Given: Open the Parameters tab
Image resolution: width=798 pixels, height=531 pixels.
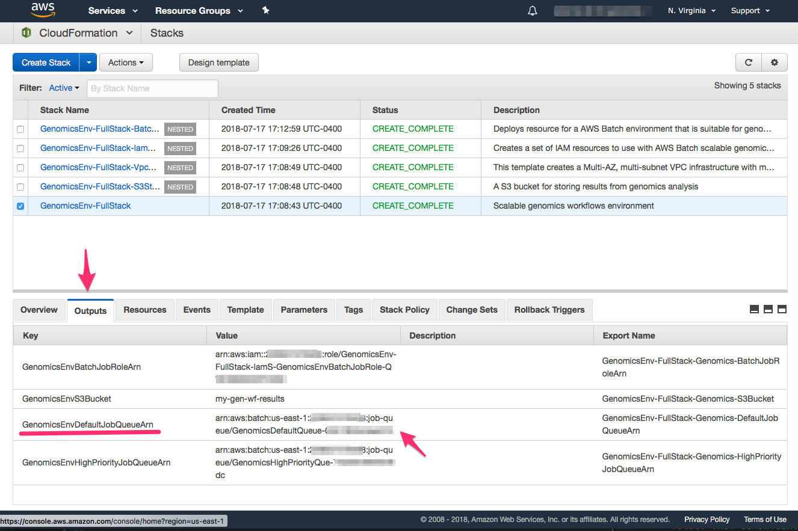Looking at the screenshot, I should (x=304, y=310).
